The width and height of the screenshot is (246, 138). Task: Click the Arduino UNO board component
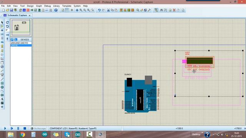[141, 95]
